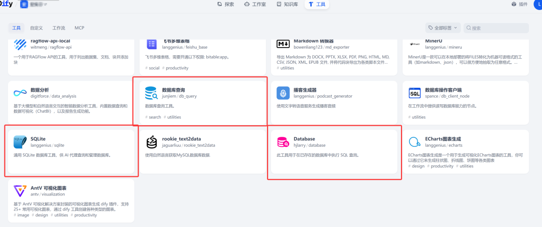
Task: Click the spance/db_client_node author text
Action: pos(447,96)
